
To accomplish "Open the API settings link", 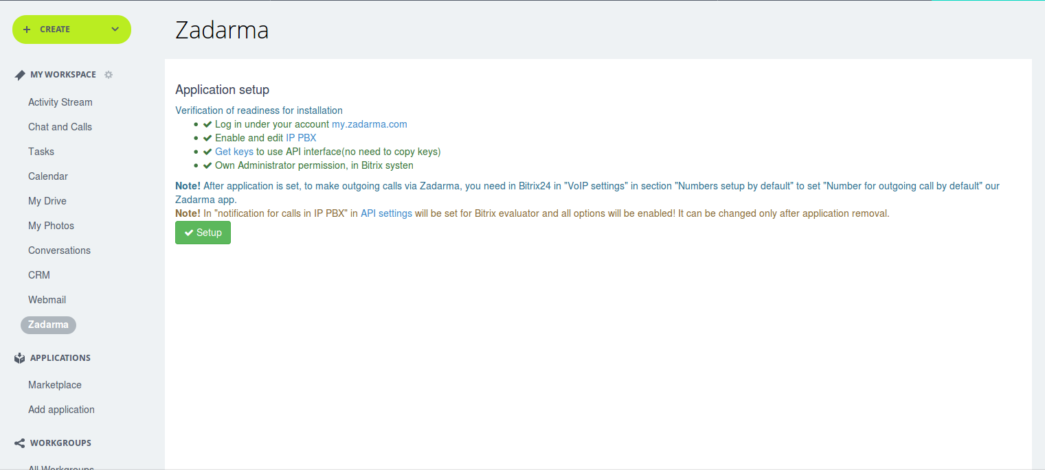I will point(386,213).
